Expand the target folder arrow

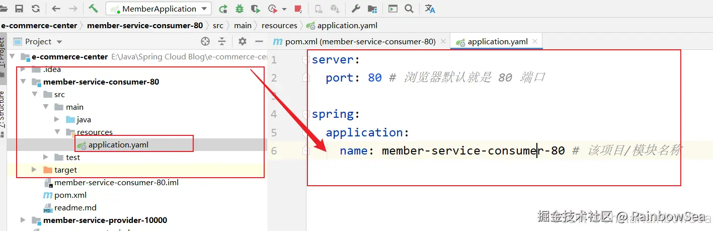point(35,170)
